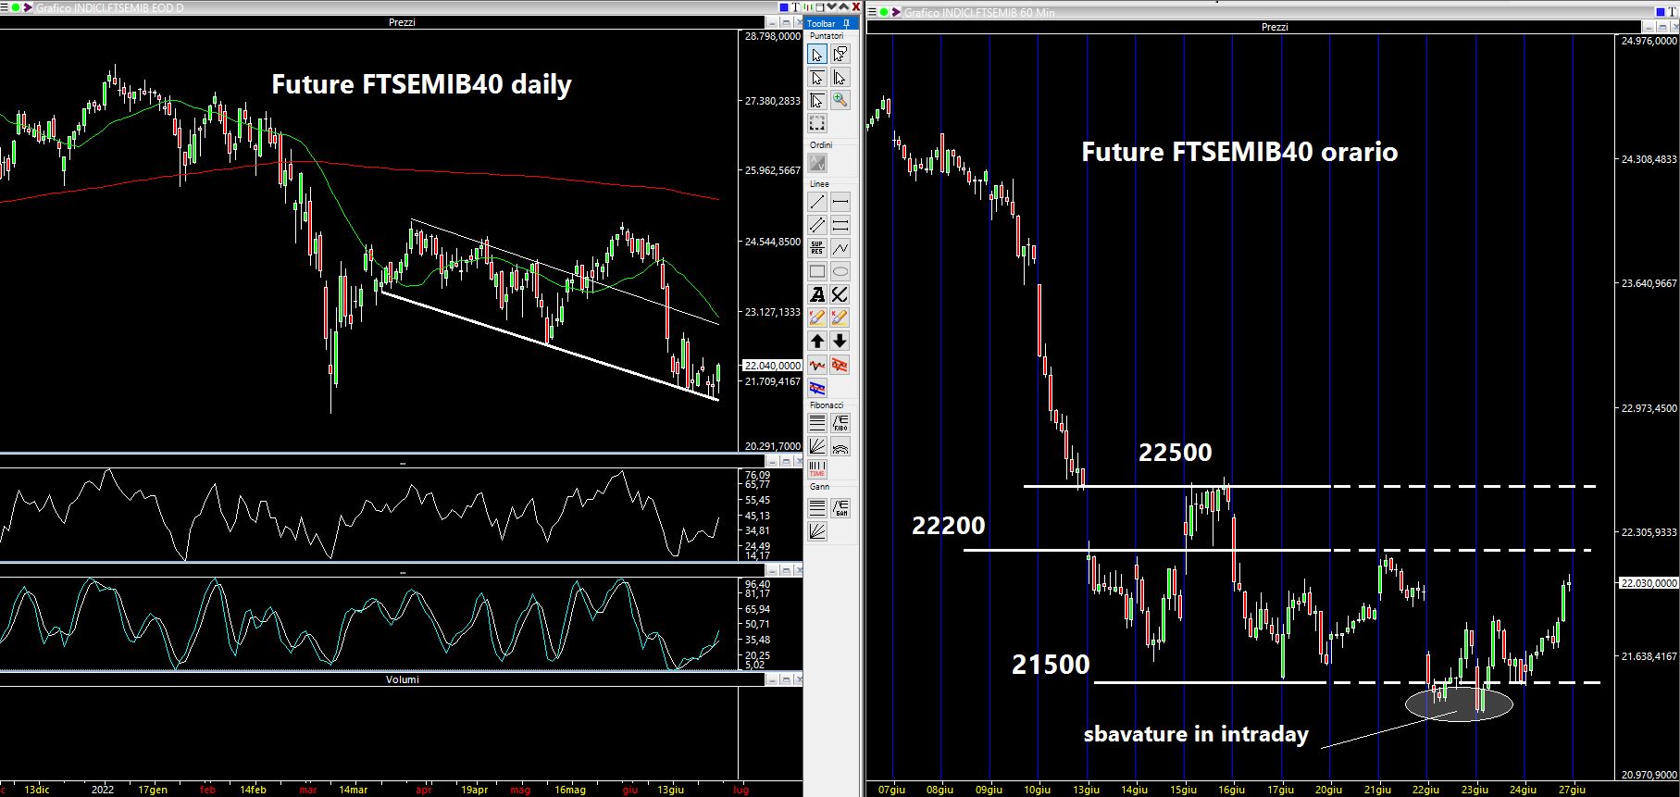
Task: Click the up chevron in title bar
Action: pyautogui.click(x=844, y=7)
